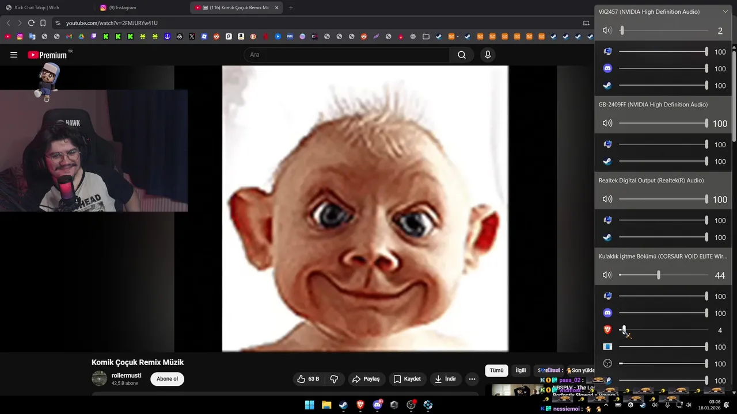
Task: Open the more actions ellipsis menu
Action: pyautogui.click(x=472, y=379)
